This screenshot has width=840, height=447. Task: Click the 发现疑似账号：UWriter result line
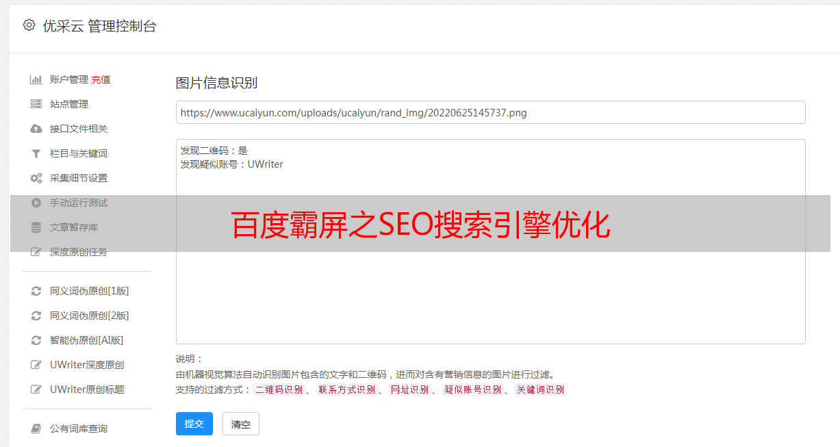pyautogui.click(x=232, y=164)
